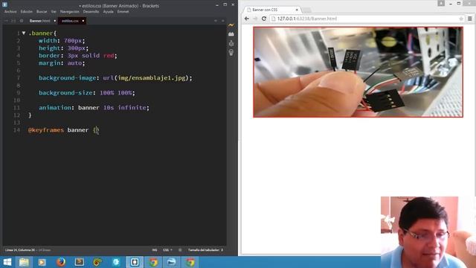Screen dimensions: 476x268
Task: Click the sidebar toggle arrow left of tabs
Action: point(7,21)
